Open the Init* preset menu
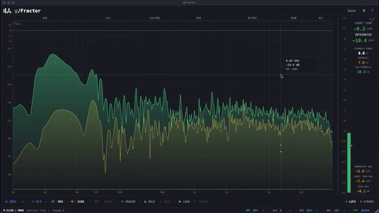 pyautogui.click(x=352, y=11)
